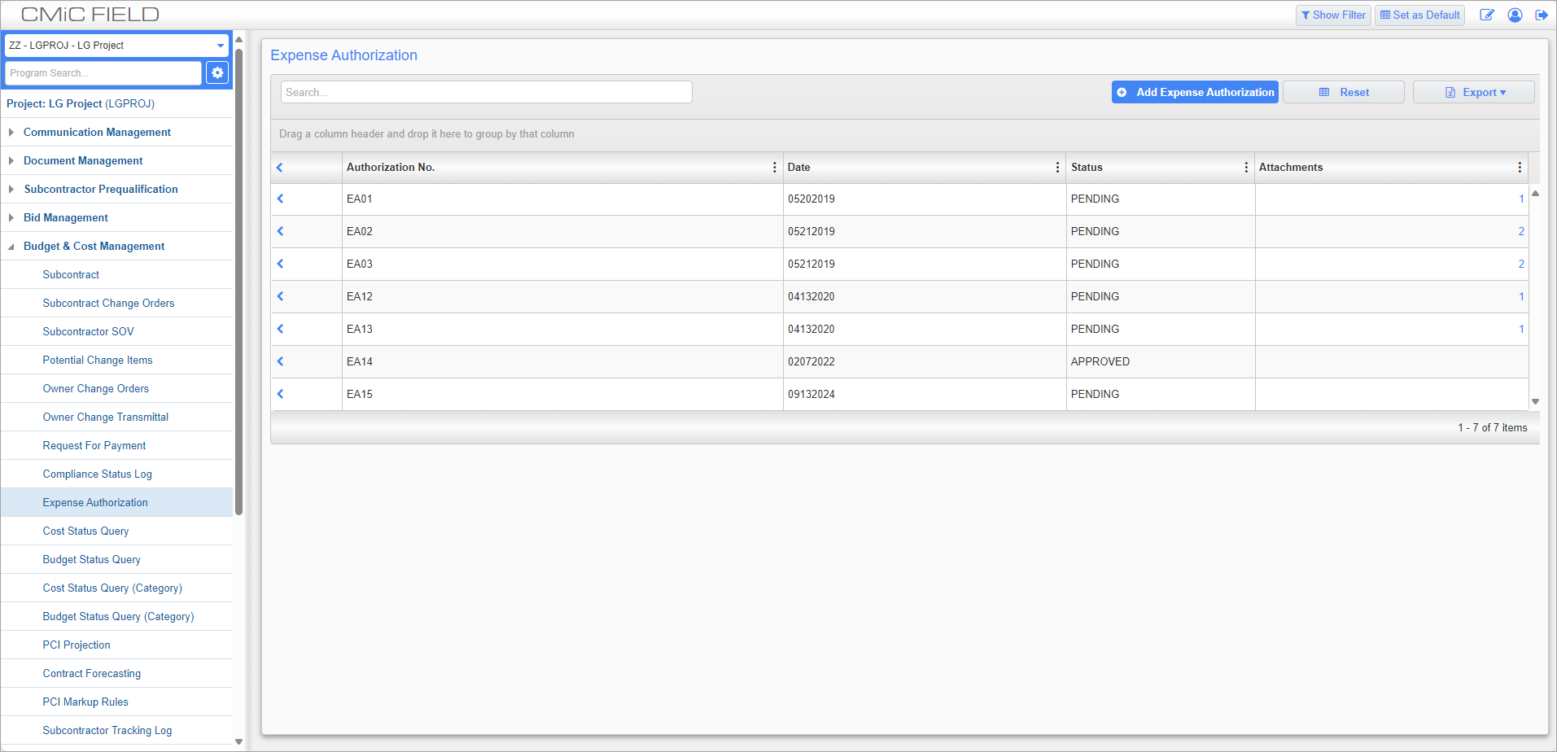
Task: Open Subcontract Change Orders menu item
Action: tap(108, 304)
